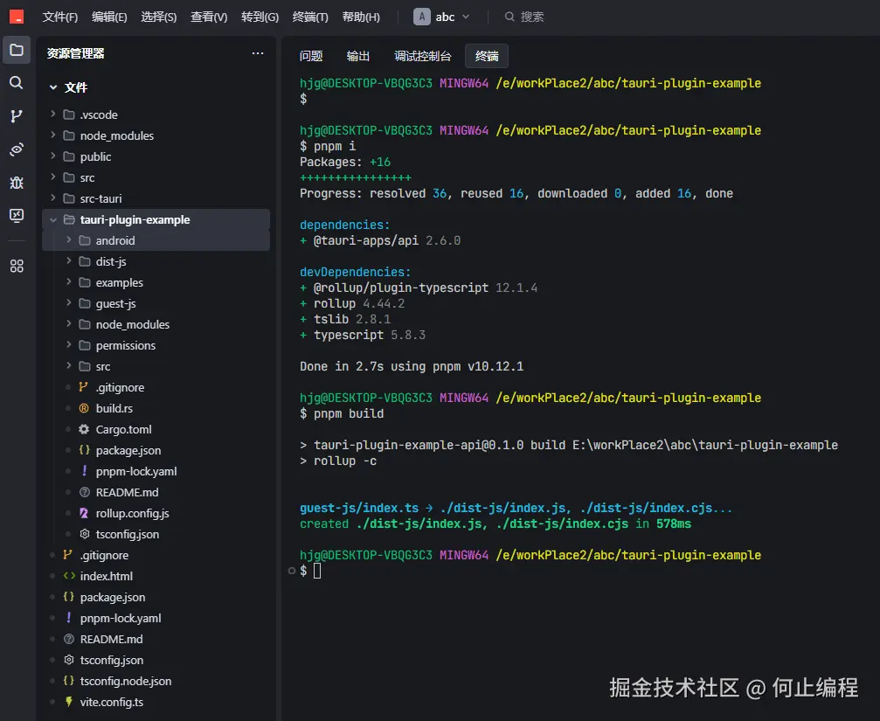Click 'guest-js/index.ts' in terminal output
Screen dimensions: 880x721
coord(359,508)
